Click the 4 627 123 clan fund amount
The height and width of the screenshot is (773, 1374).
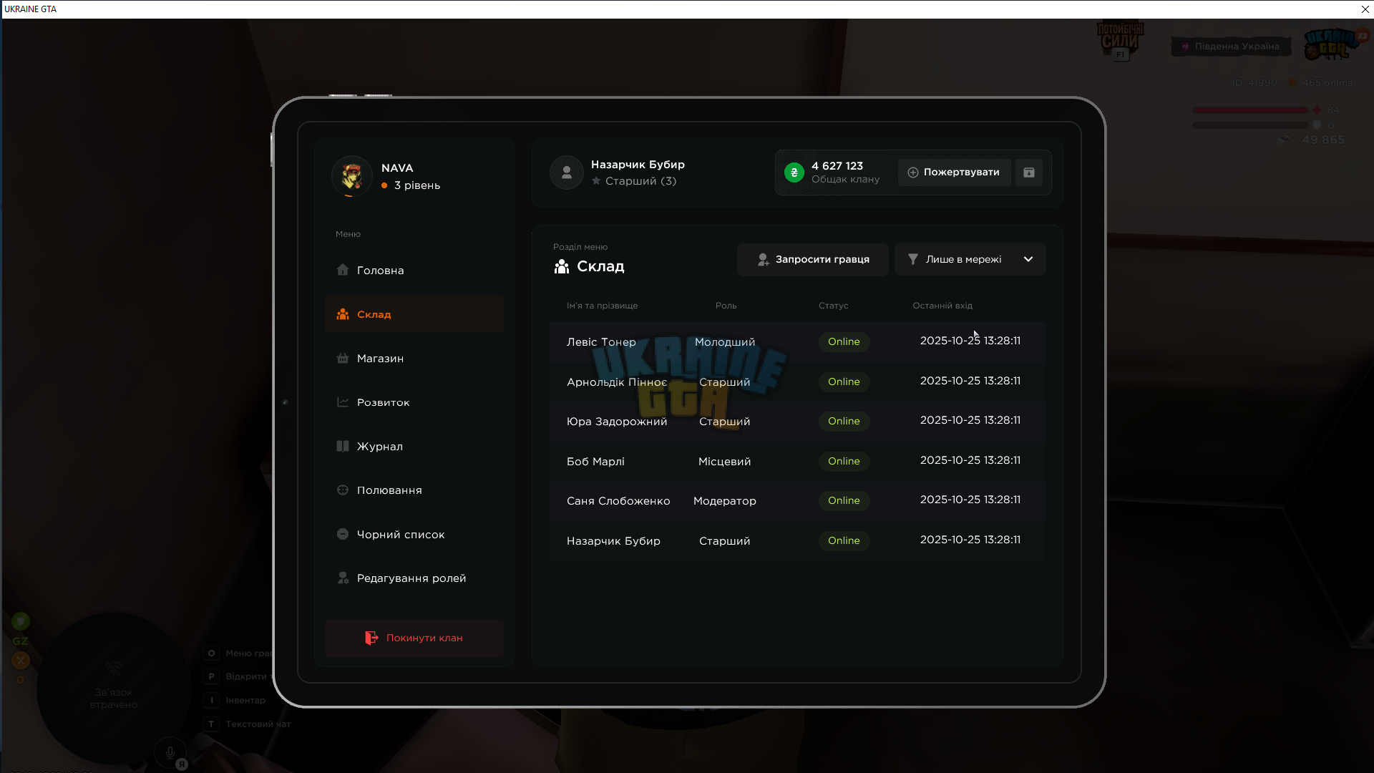click(837, 166)
